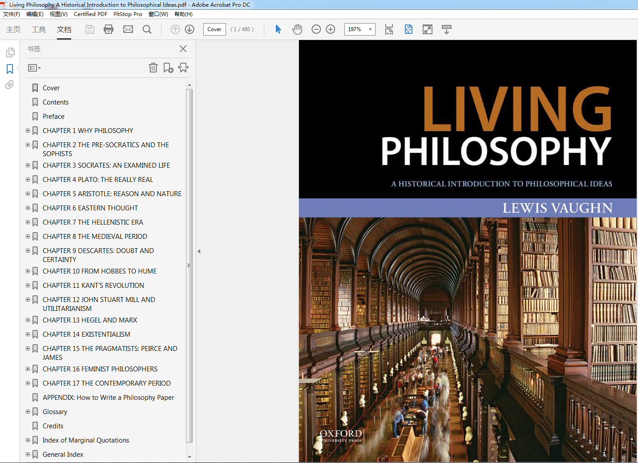Open the attachments paperclip panel
638x463 pixels.
[10, 85]
